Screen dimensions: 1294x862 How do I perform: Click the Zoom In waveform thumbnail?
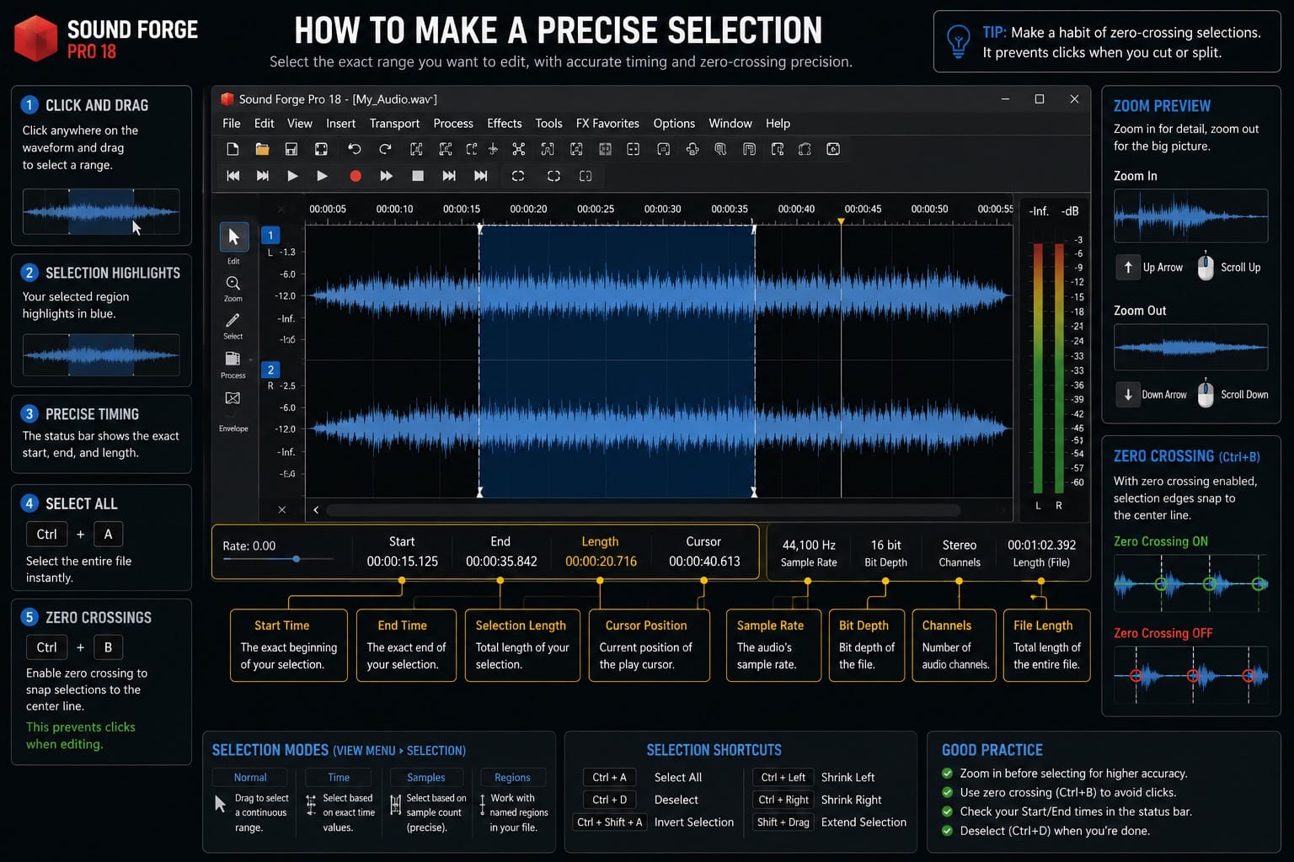coord(1190,216)
